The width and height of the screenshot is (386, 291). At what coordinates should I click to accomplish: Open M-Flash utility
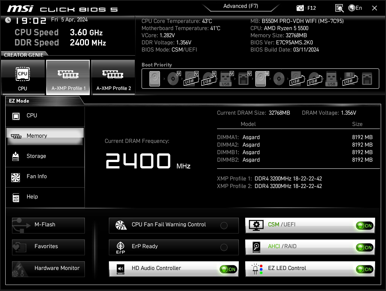(48, 226)
